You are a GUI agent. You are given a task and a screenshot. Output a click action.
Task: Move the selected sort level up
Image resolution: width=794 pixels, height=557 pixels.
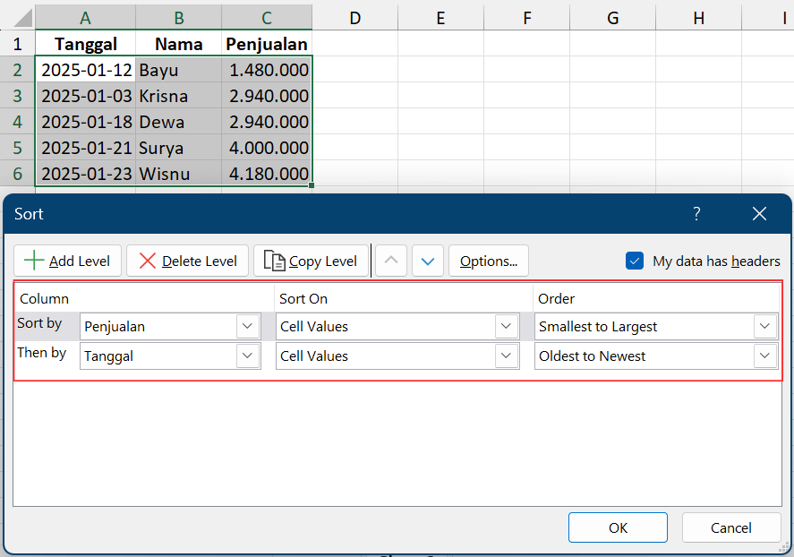point(390,261)
